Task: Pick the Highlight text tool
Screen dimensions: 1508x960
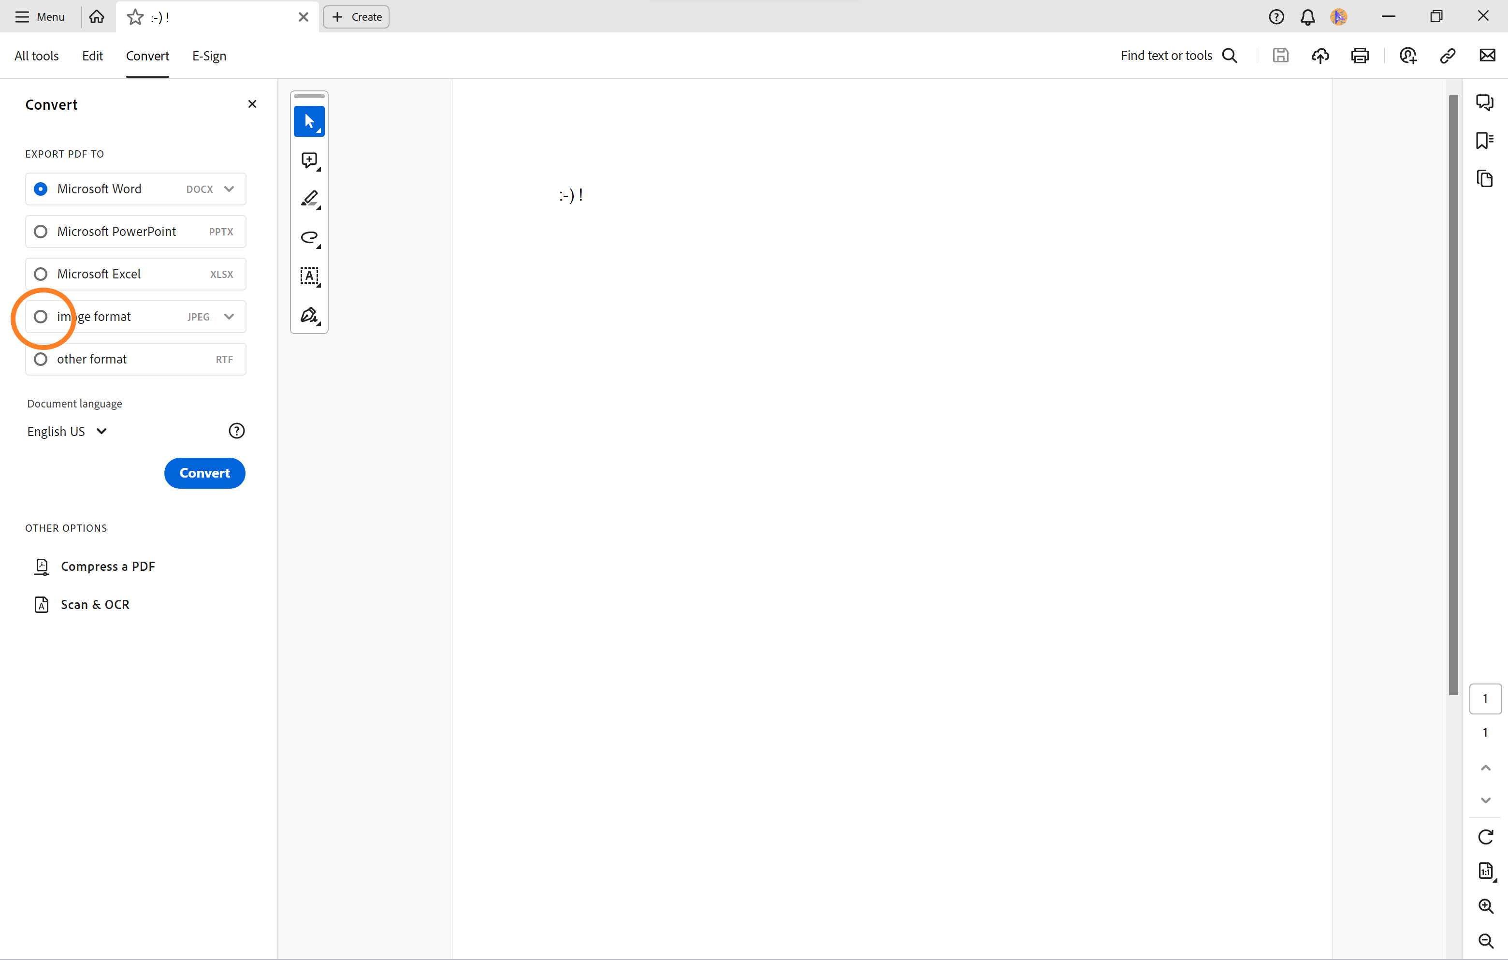Action: coord(309,199)
